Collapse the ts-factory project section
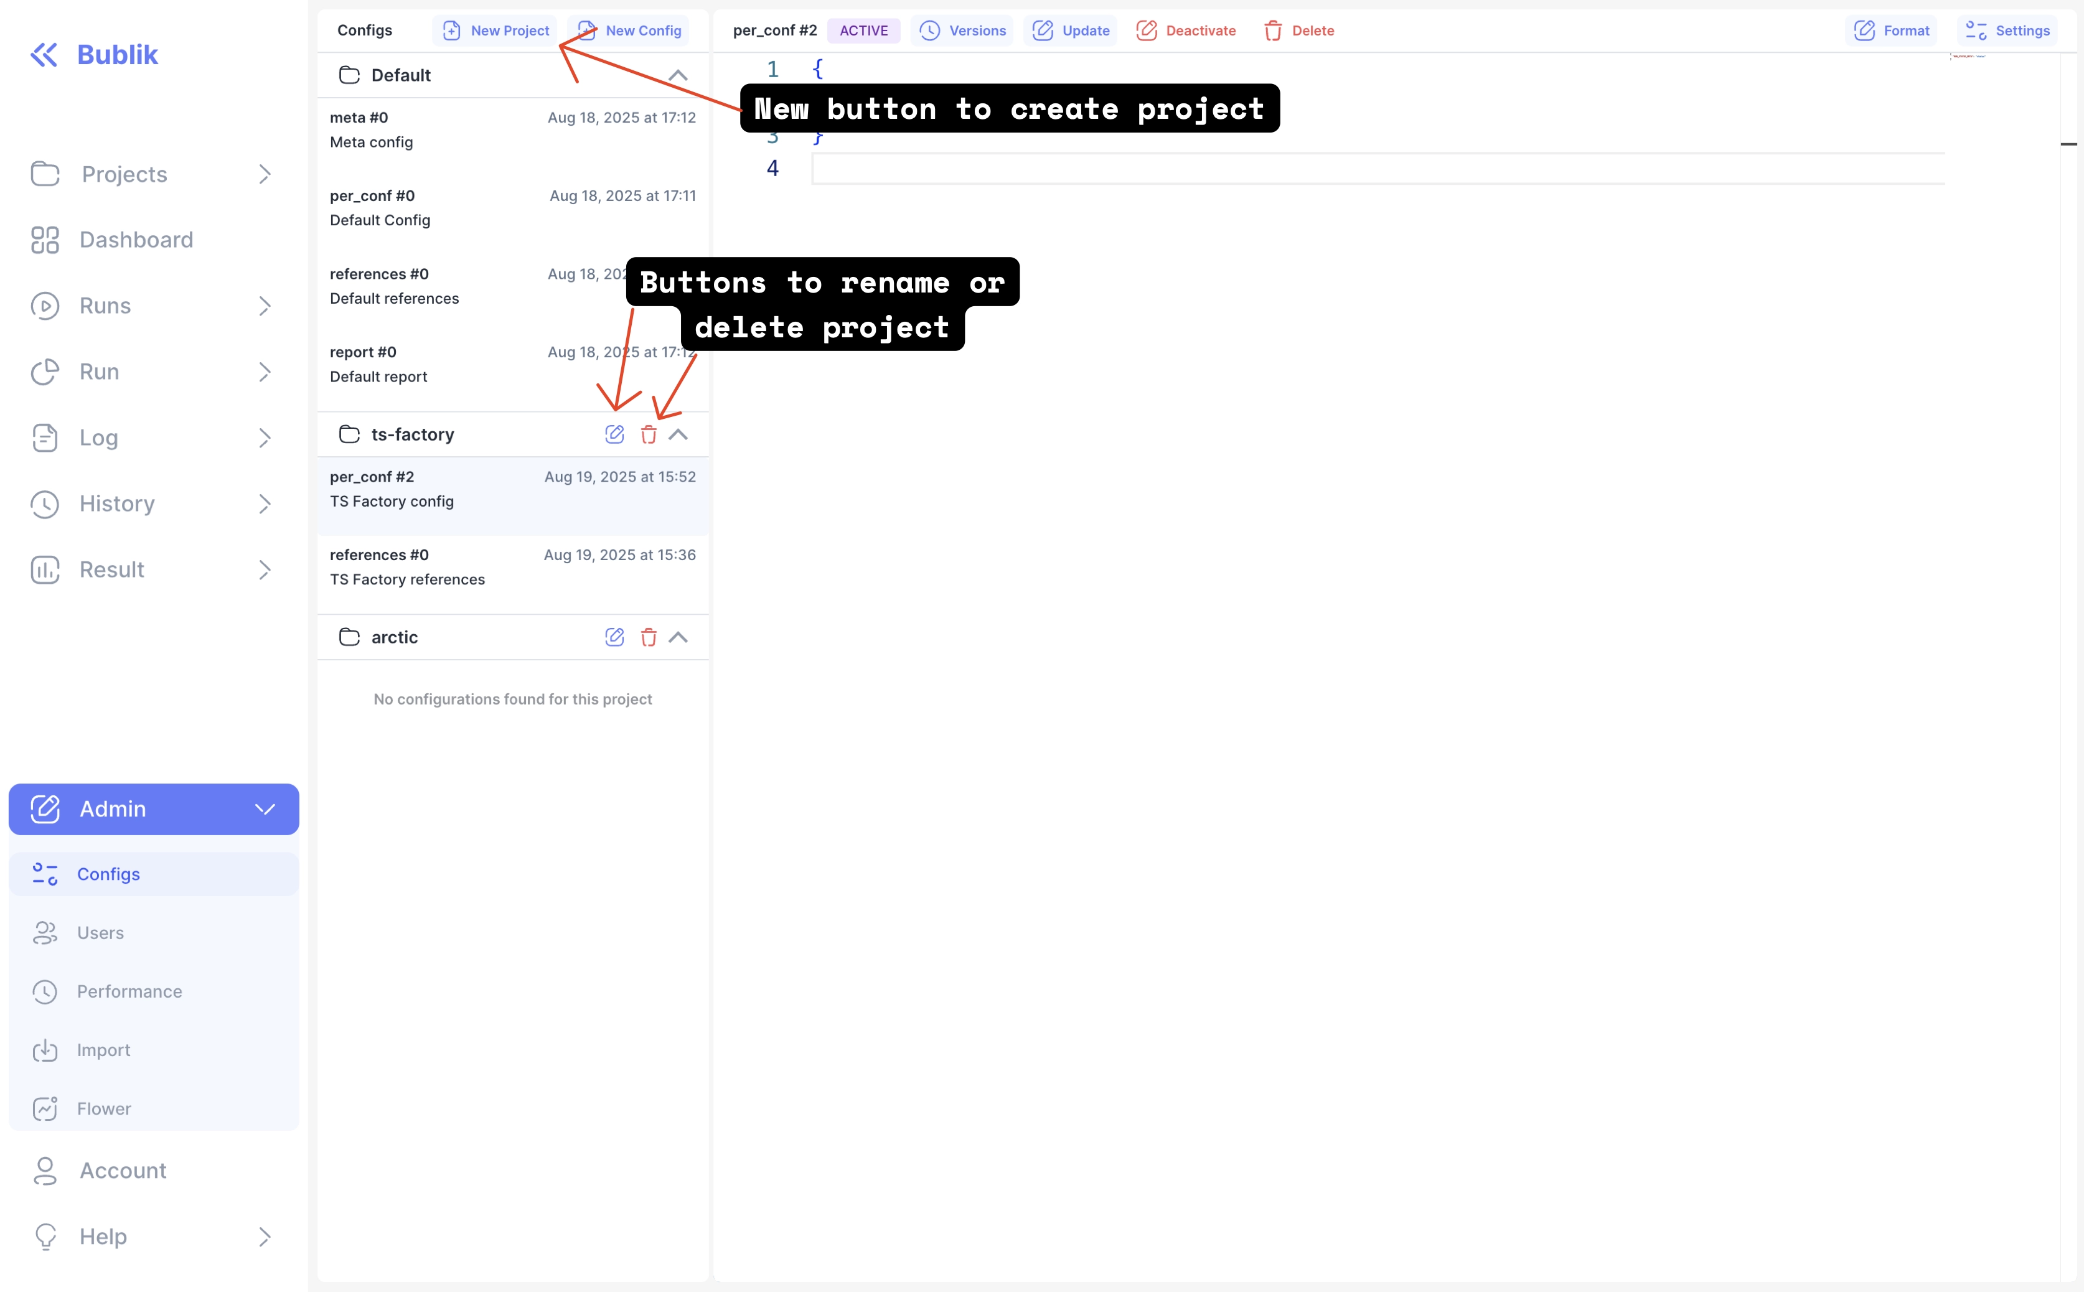This screenshot has width=2084, height=1292. coord(678,434)
